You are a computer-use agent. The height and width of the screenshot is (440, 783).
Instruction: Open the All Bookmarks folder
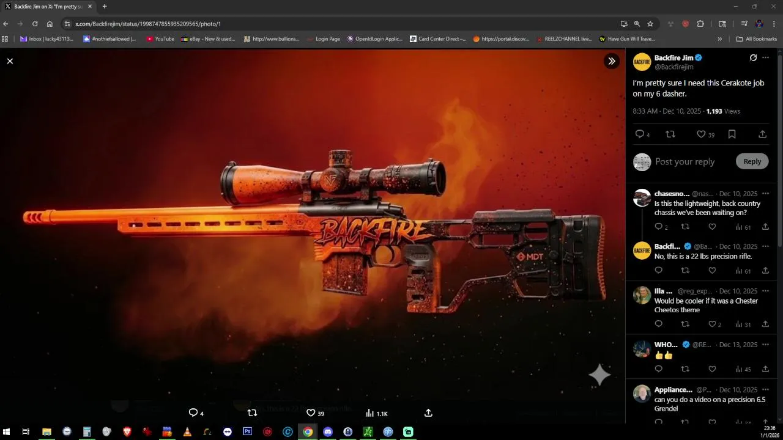[757, 38]
